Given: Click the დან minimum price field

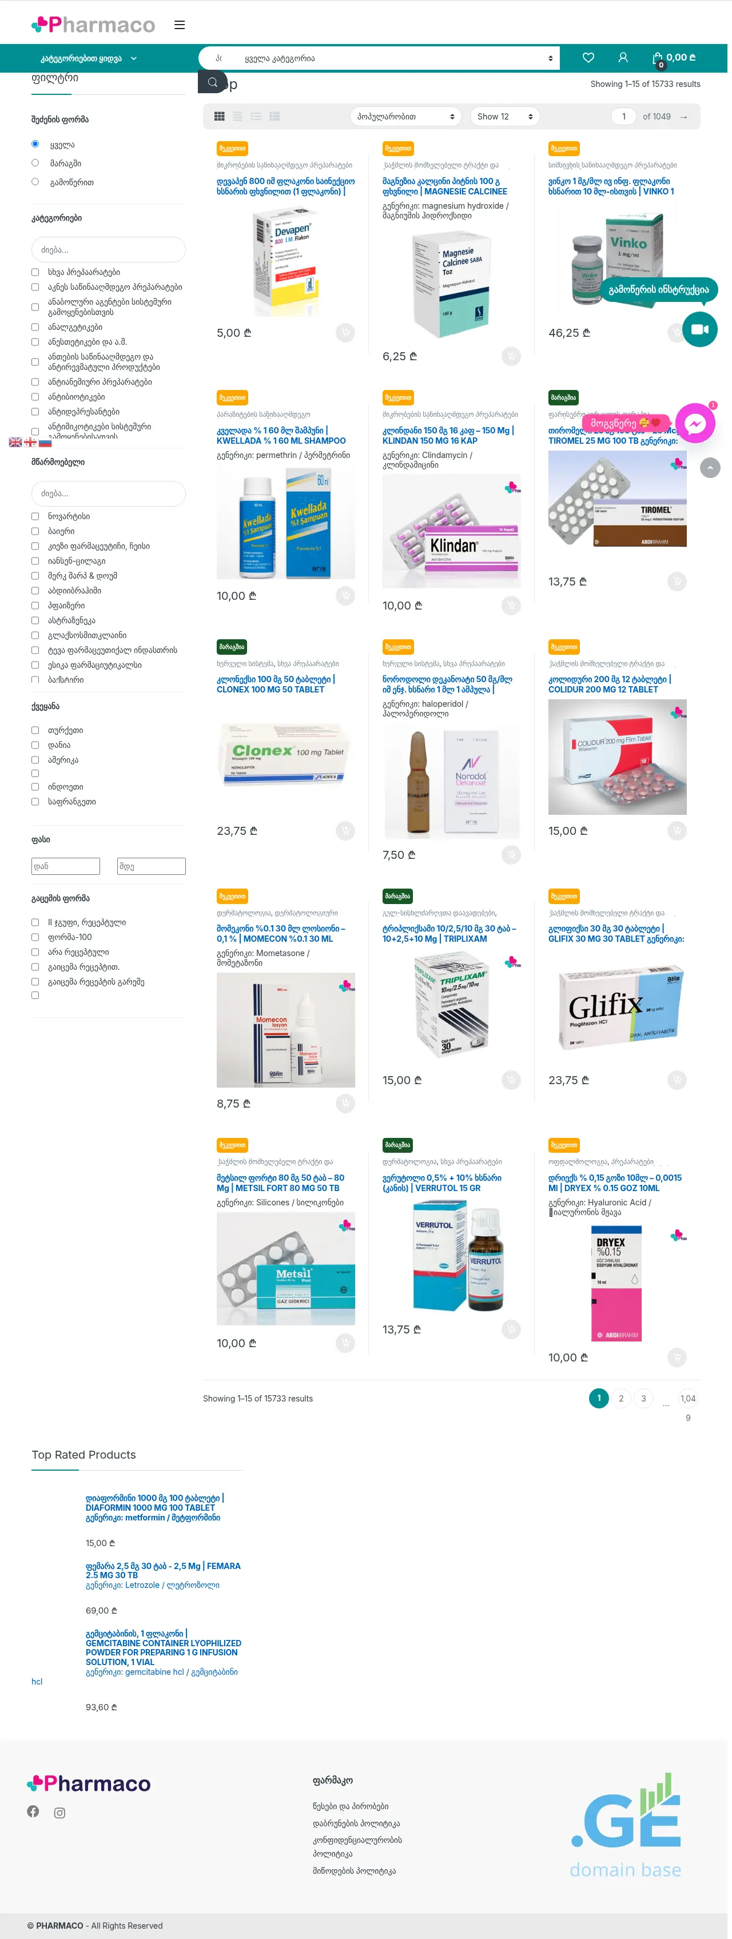Looking at the screenshot, I should click(x=66, y=866).
